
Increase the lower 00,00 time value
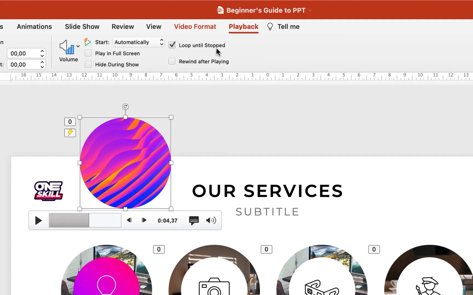click(x=42, y=62)
